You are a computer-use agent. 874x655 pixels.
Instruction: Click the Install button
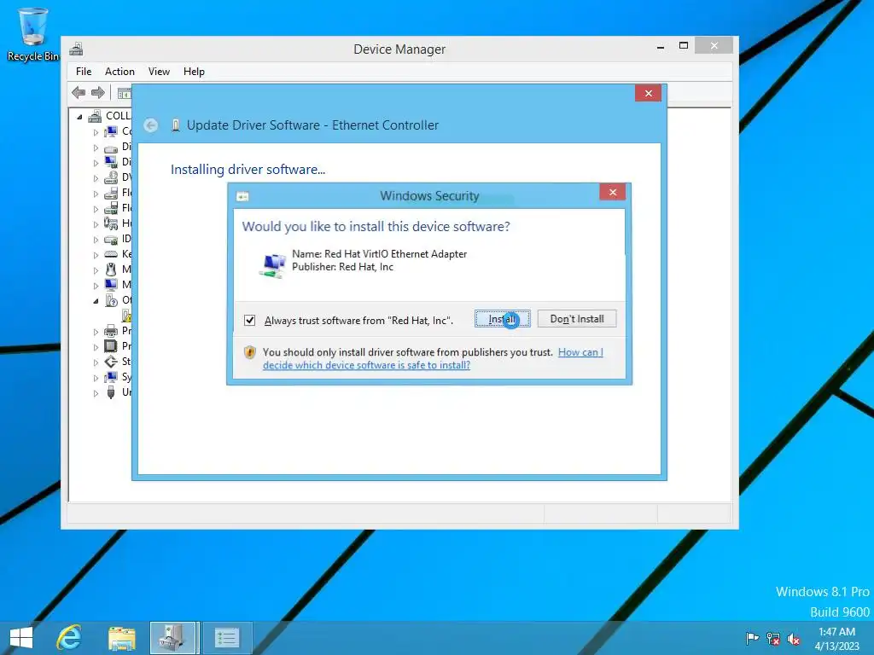[502, 319]
